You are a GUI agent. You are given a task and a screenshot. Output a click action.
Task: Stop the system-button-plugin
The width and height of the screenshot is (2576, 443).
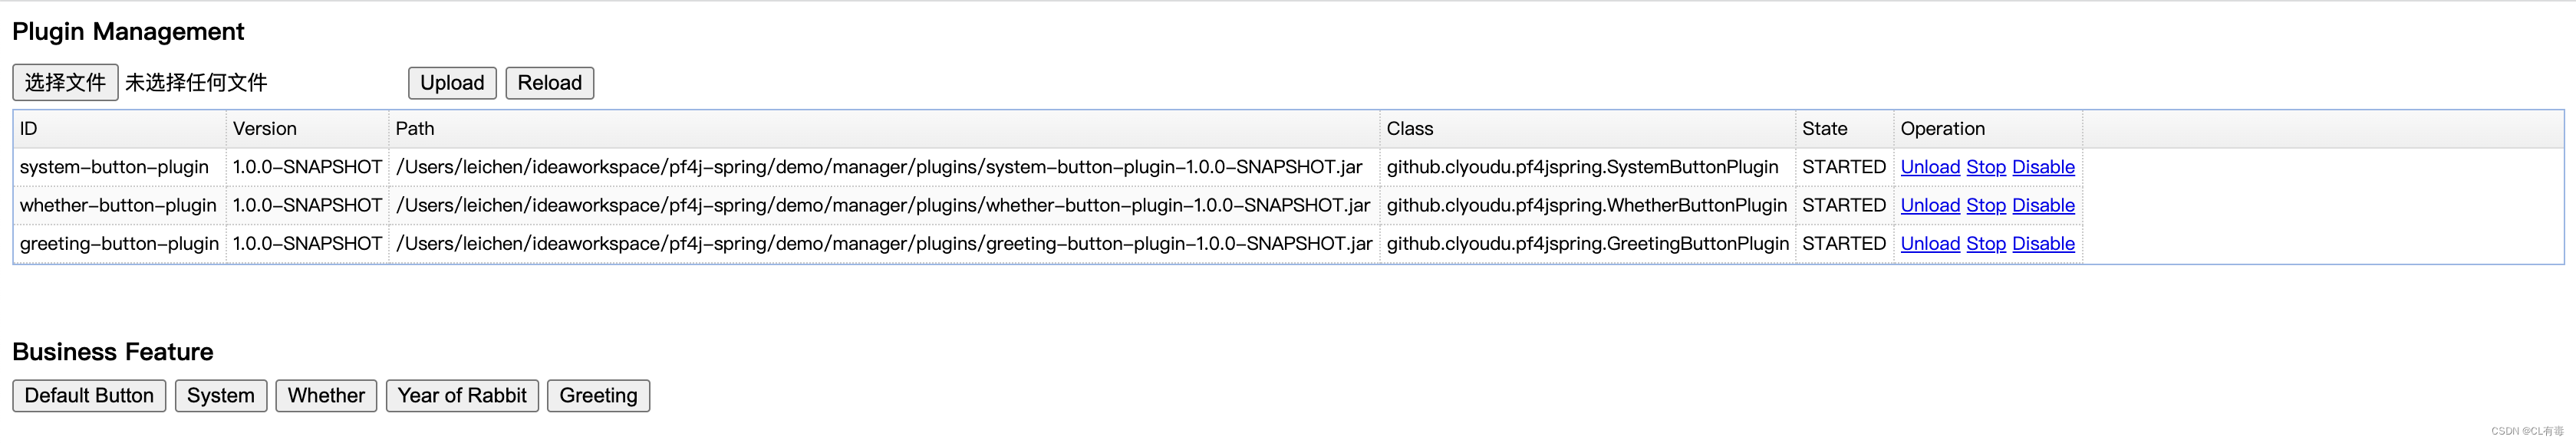coord(1986,167)
